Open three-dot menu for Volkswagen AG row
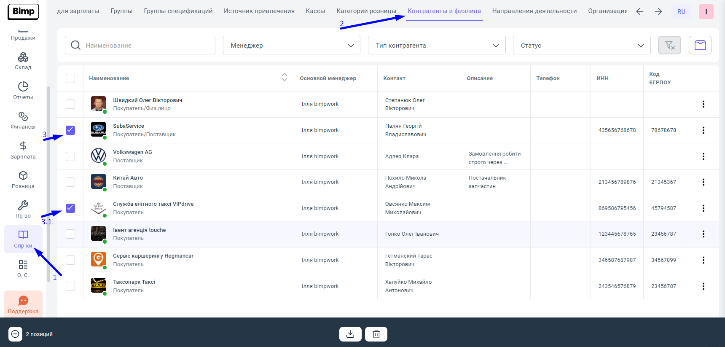Image resolution: width=725 pixels, height=347 pixels. pyautogui.click(x=703, y=156)
